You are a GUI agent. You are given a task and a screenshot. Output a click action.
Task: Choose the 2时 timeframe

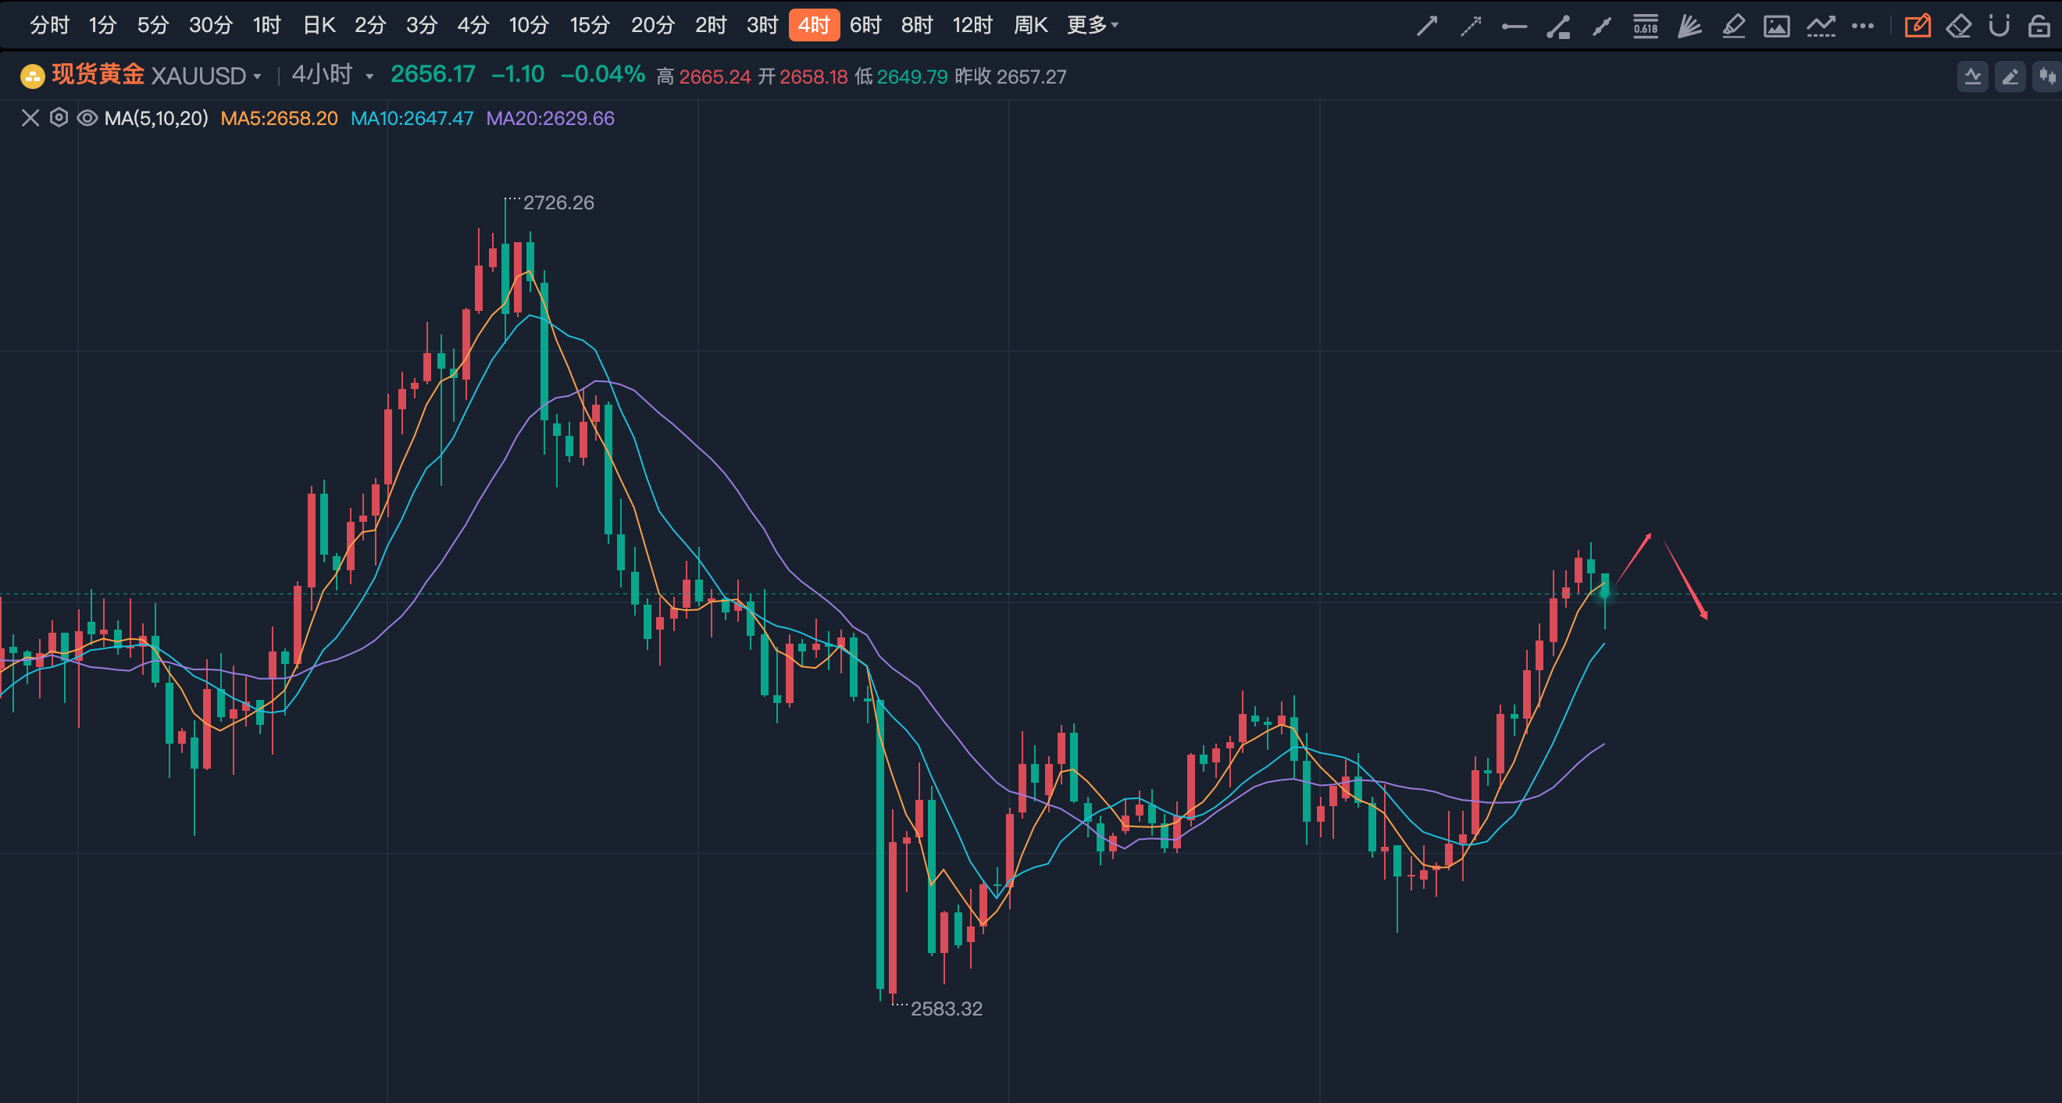(x=710, y=26)
